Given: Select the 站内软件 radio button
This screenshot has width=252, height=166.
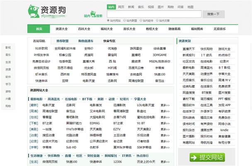Looking at the screenshot, I should [x=141, y=20].
